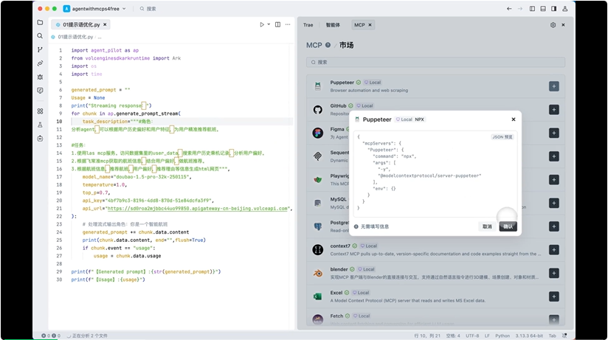Navigate back with left arrow
Image resolution: width=608 pixels, height=340 pixels.
[509, 9]
